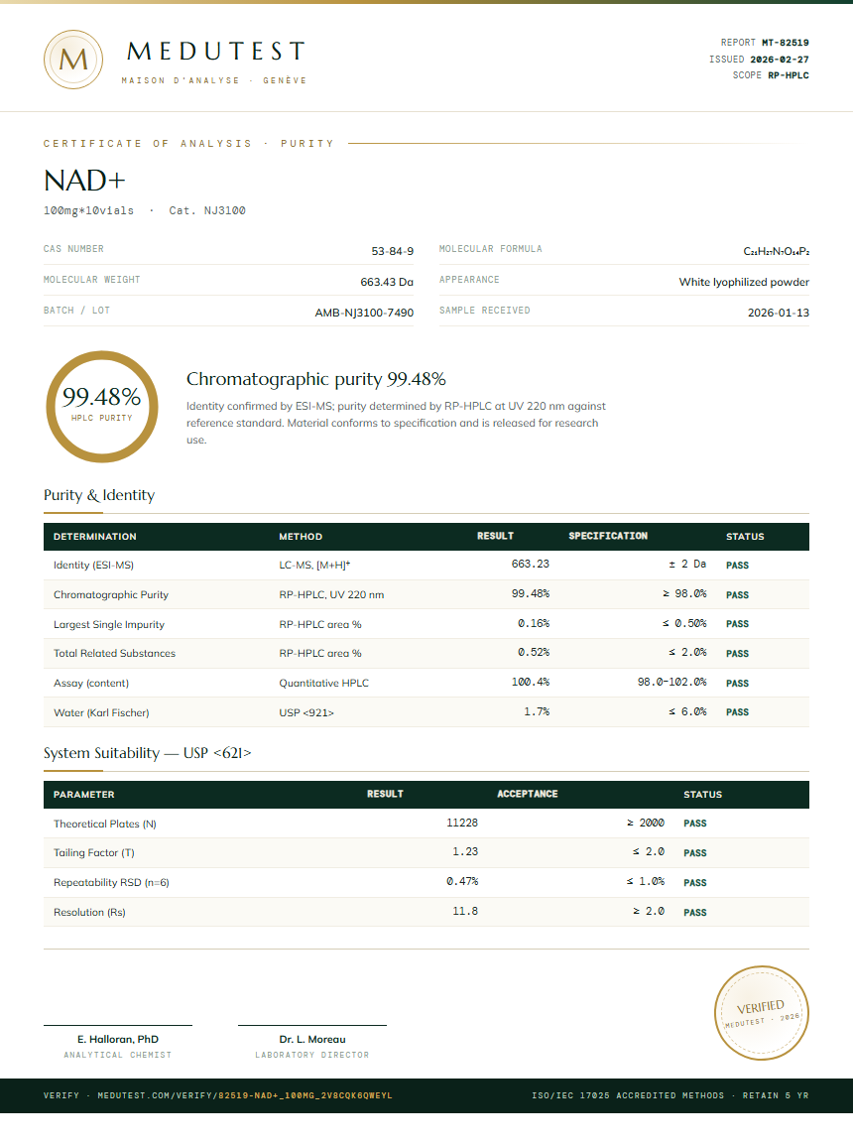Click the NAD+ product title

pos(84,180)
